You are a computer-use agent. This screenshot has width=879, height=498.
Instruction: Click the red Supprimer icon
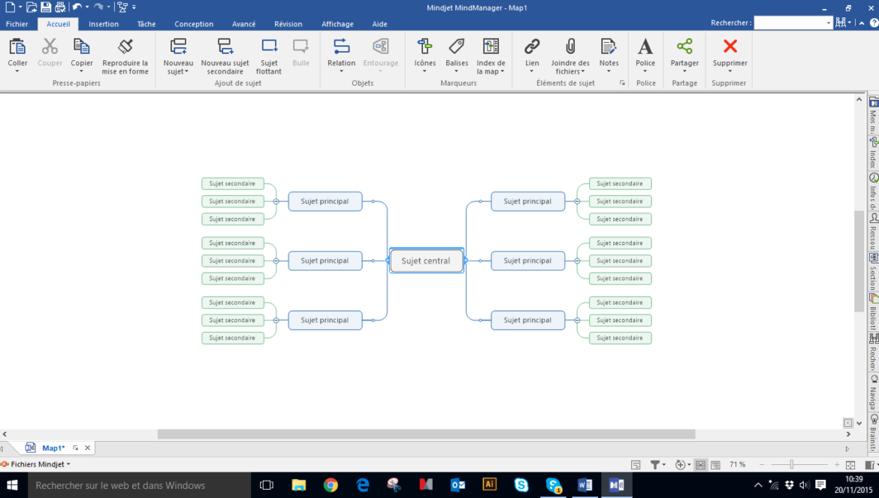[x=729, y=47]
